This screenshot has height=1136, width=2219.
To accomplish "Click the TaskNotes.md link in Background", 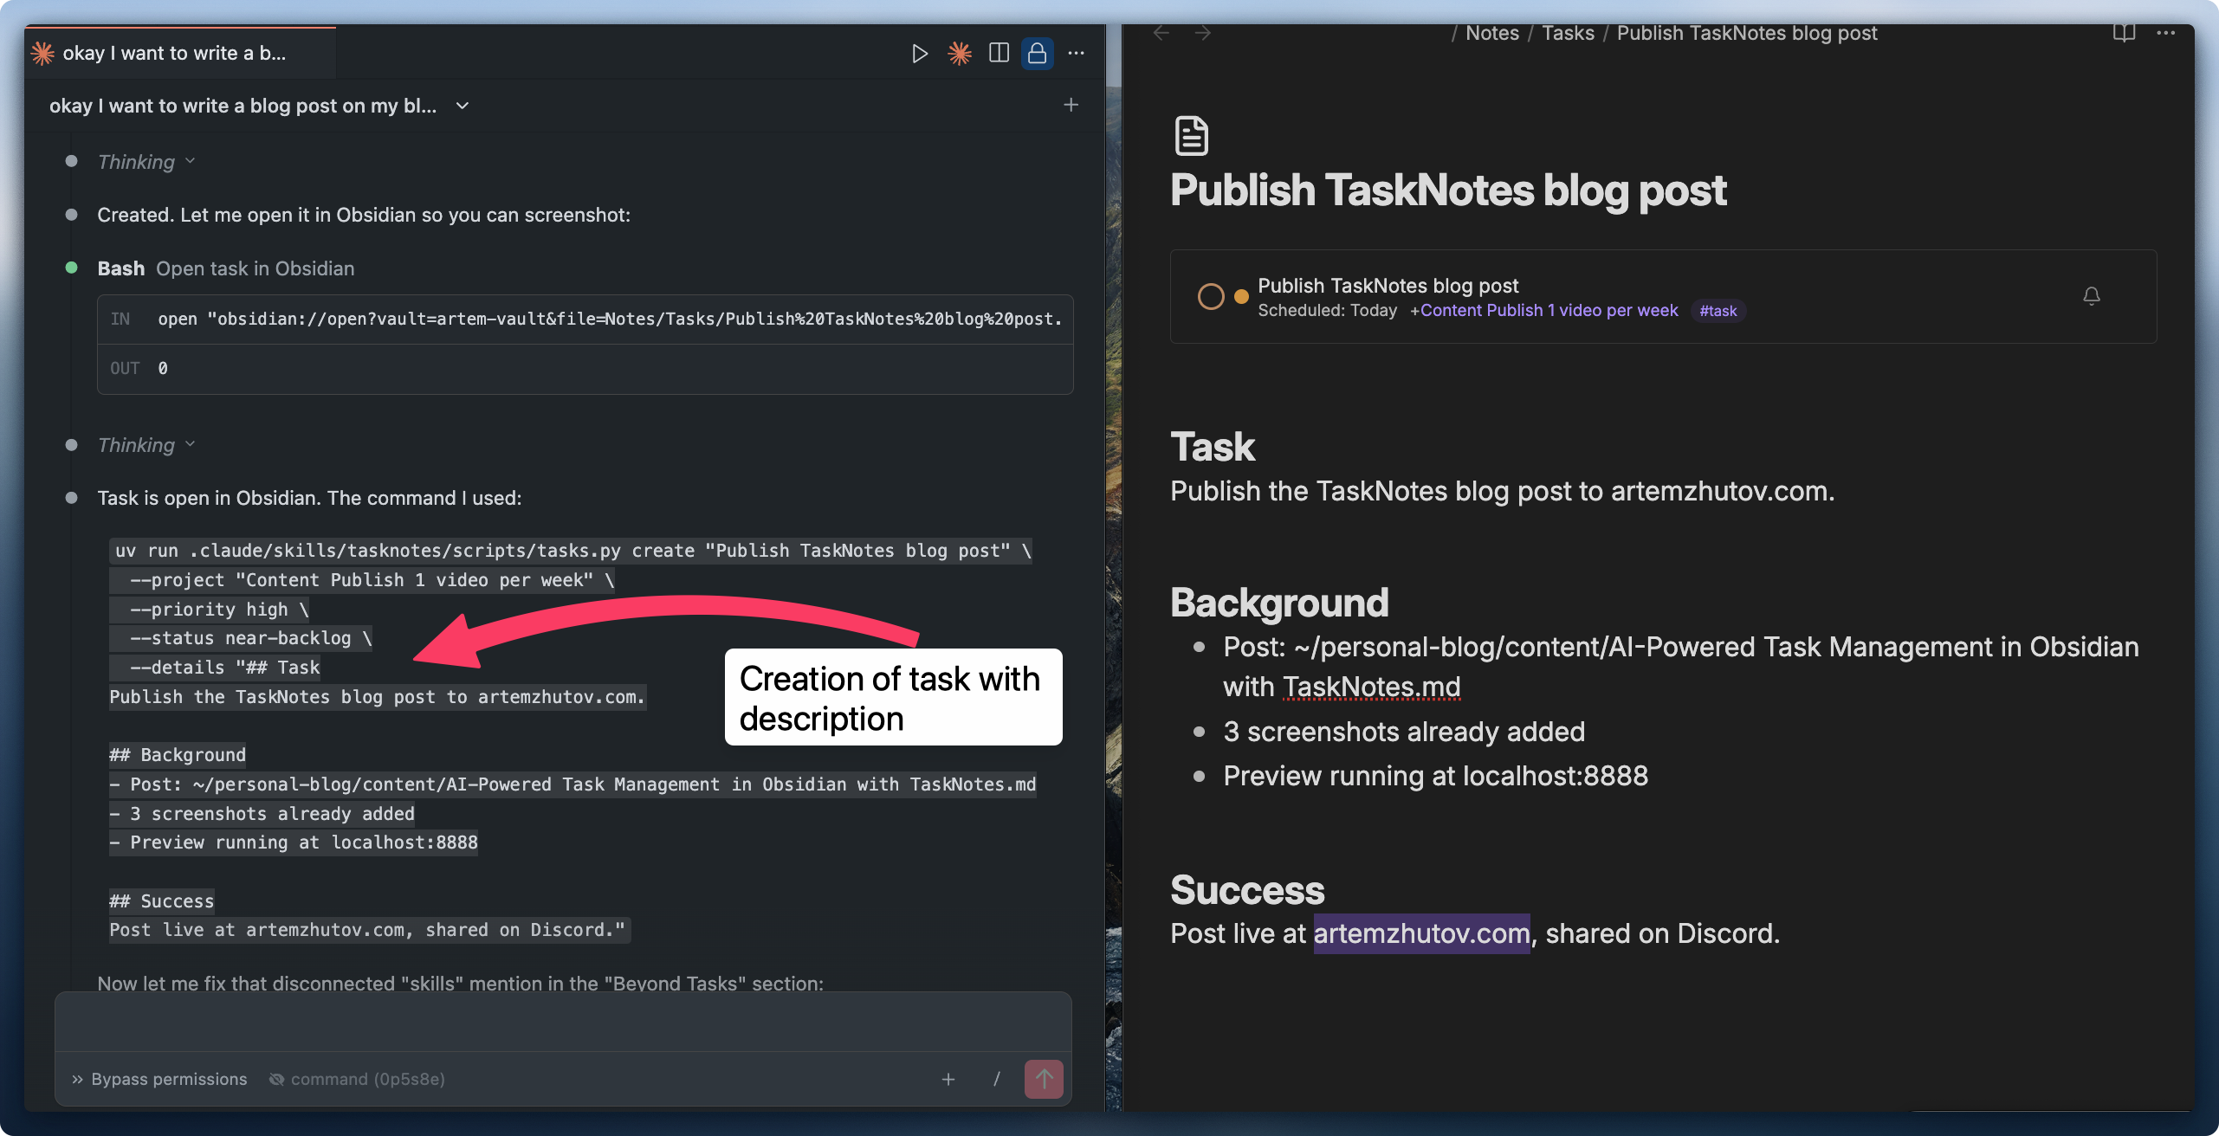I will (1370, 687).
